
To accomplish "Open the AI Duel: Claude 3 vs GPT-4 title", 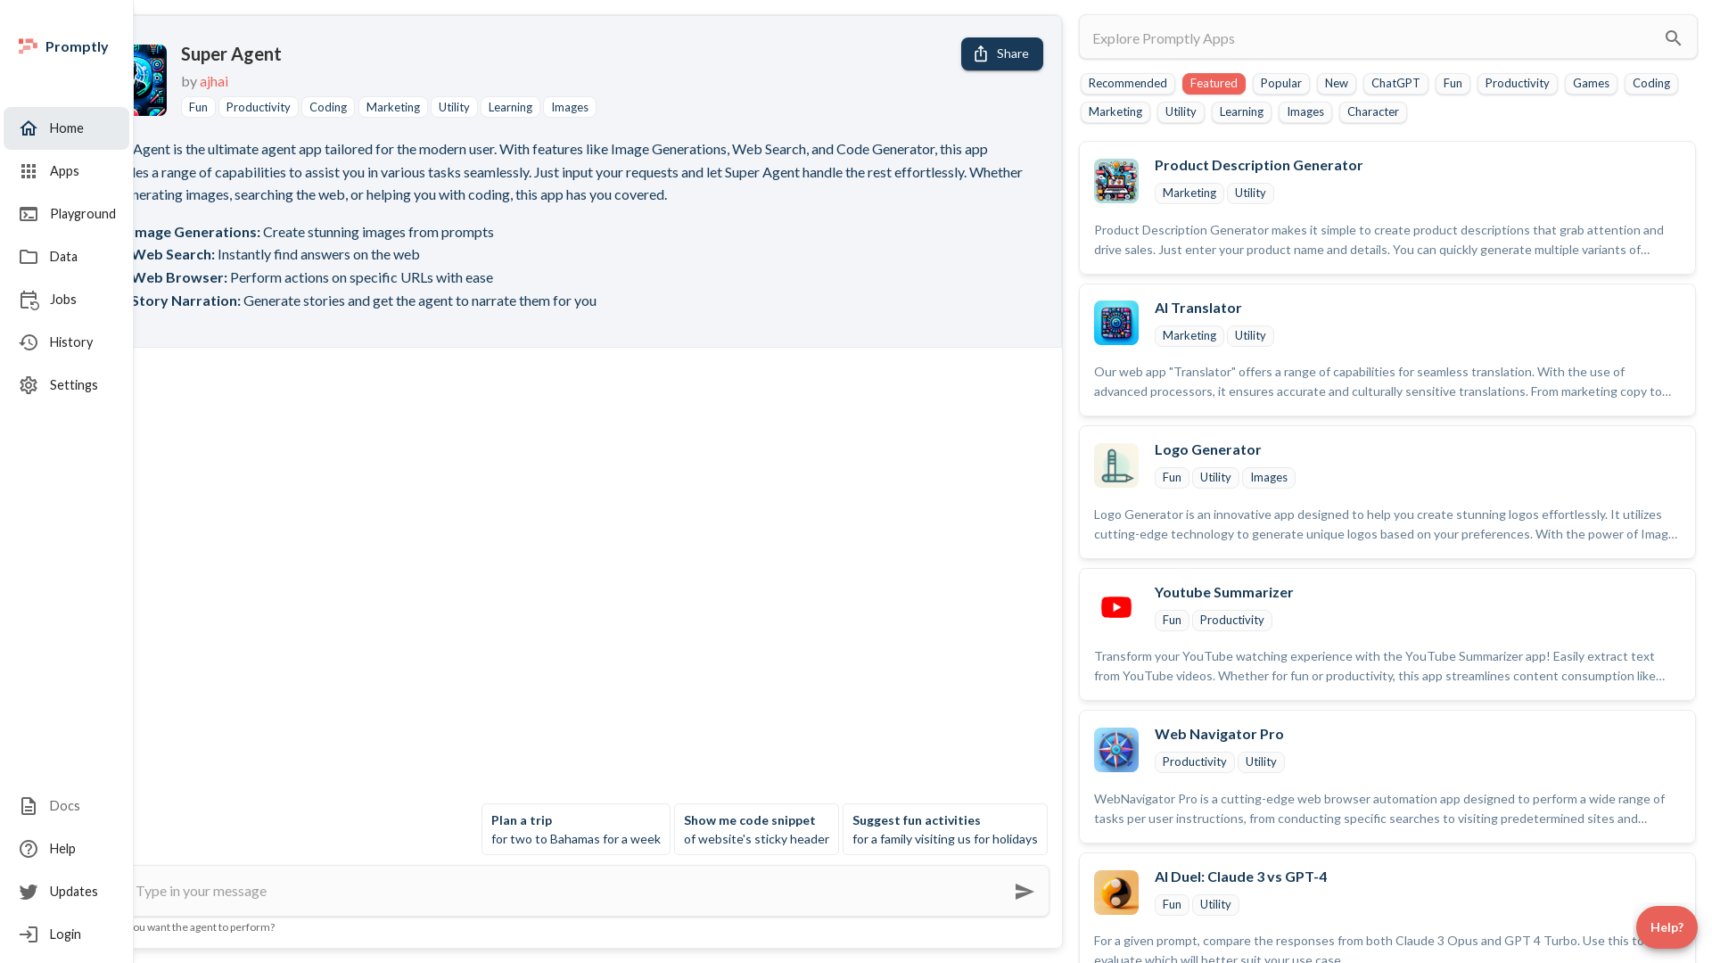I will tap(1240, 877).
